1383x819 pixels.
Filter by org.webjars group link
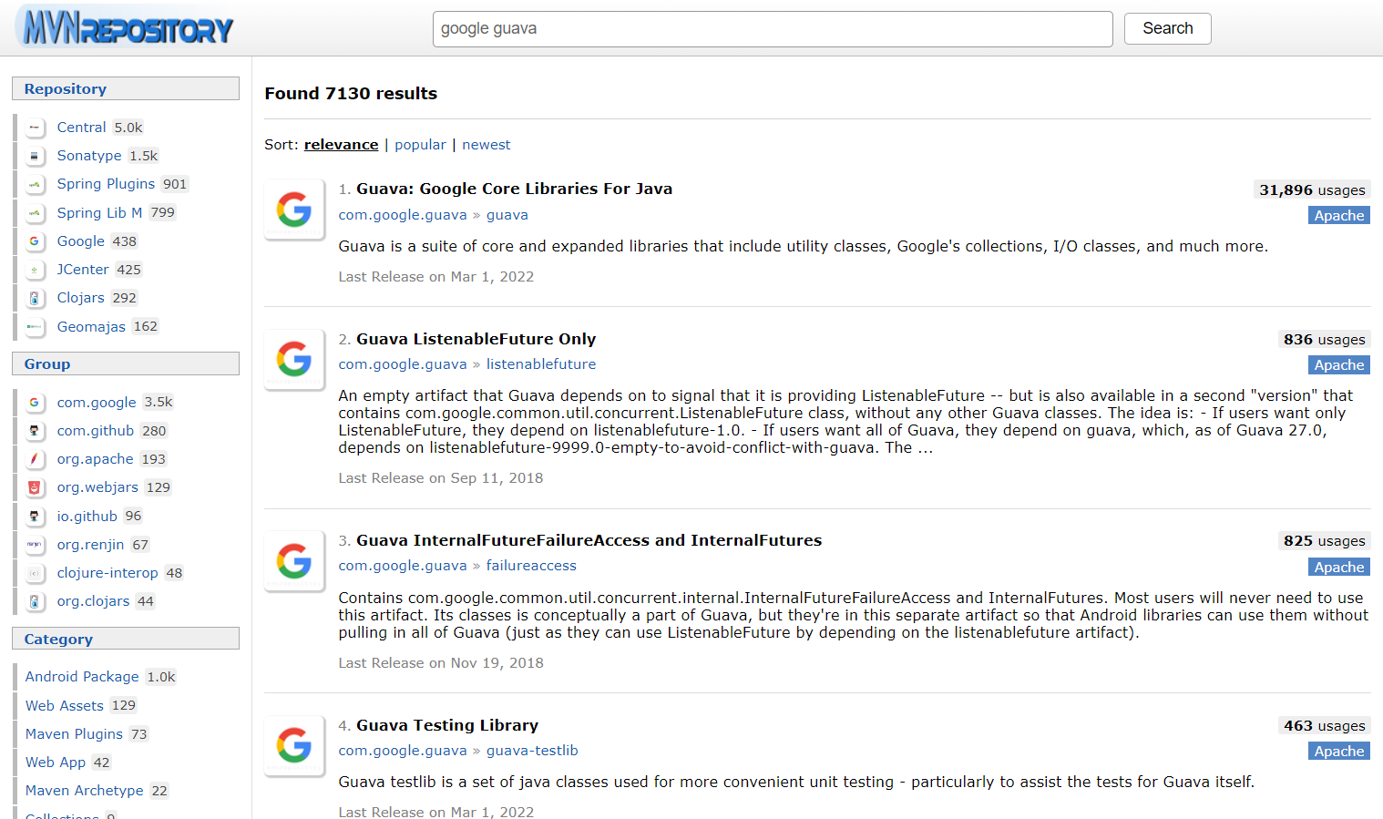point(97,487)
